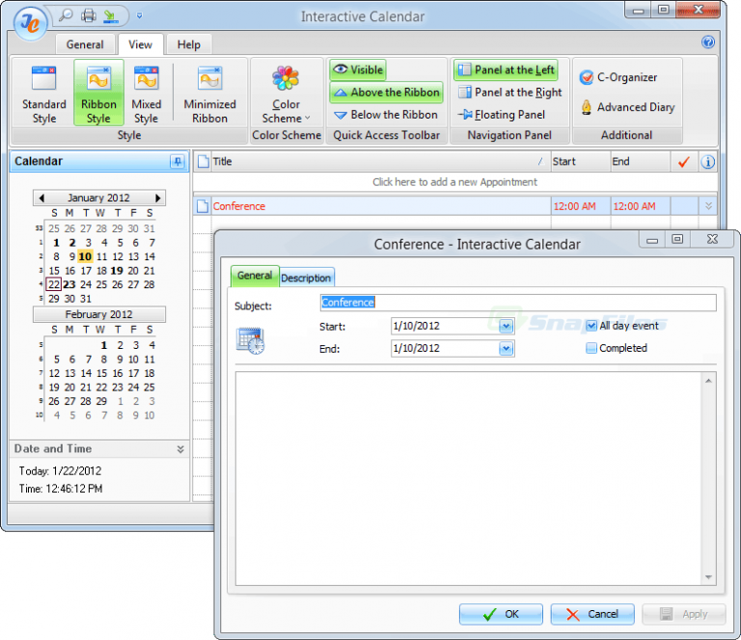Viewport: 741px width, 640px height.
Task: Toggle Conference row completed cell
Action: 684,206
